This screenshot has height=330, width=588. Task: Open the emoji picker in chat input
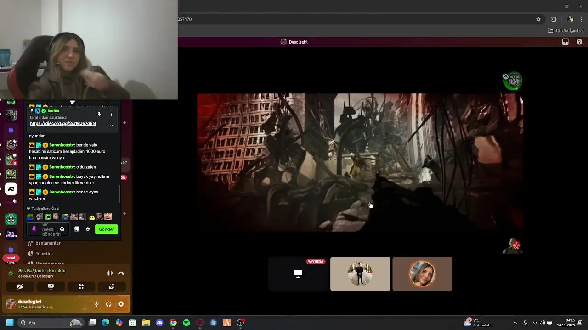pos(62,229)
